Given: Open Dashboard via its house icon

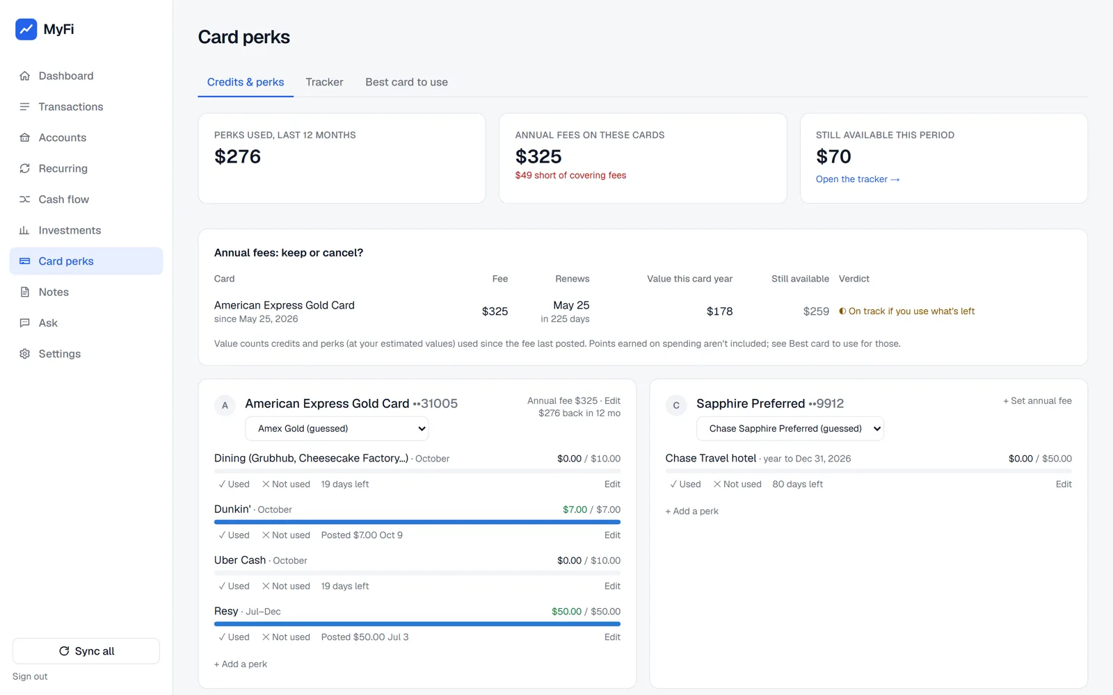Looking at the screenshot, I should pos(24,76).
